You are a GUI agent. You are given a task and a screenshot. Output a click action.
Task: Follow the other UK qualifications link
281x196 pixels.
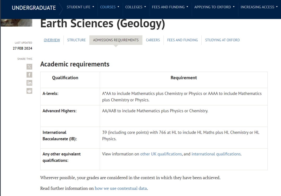tap(161, 154)
